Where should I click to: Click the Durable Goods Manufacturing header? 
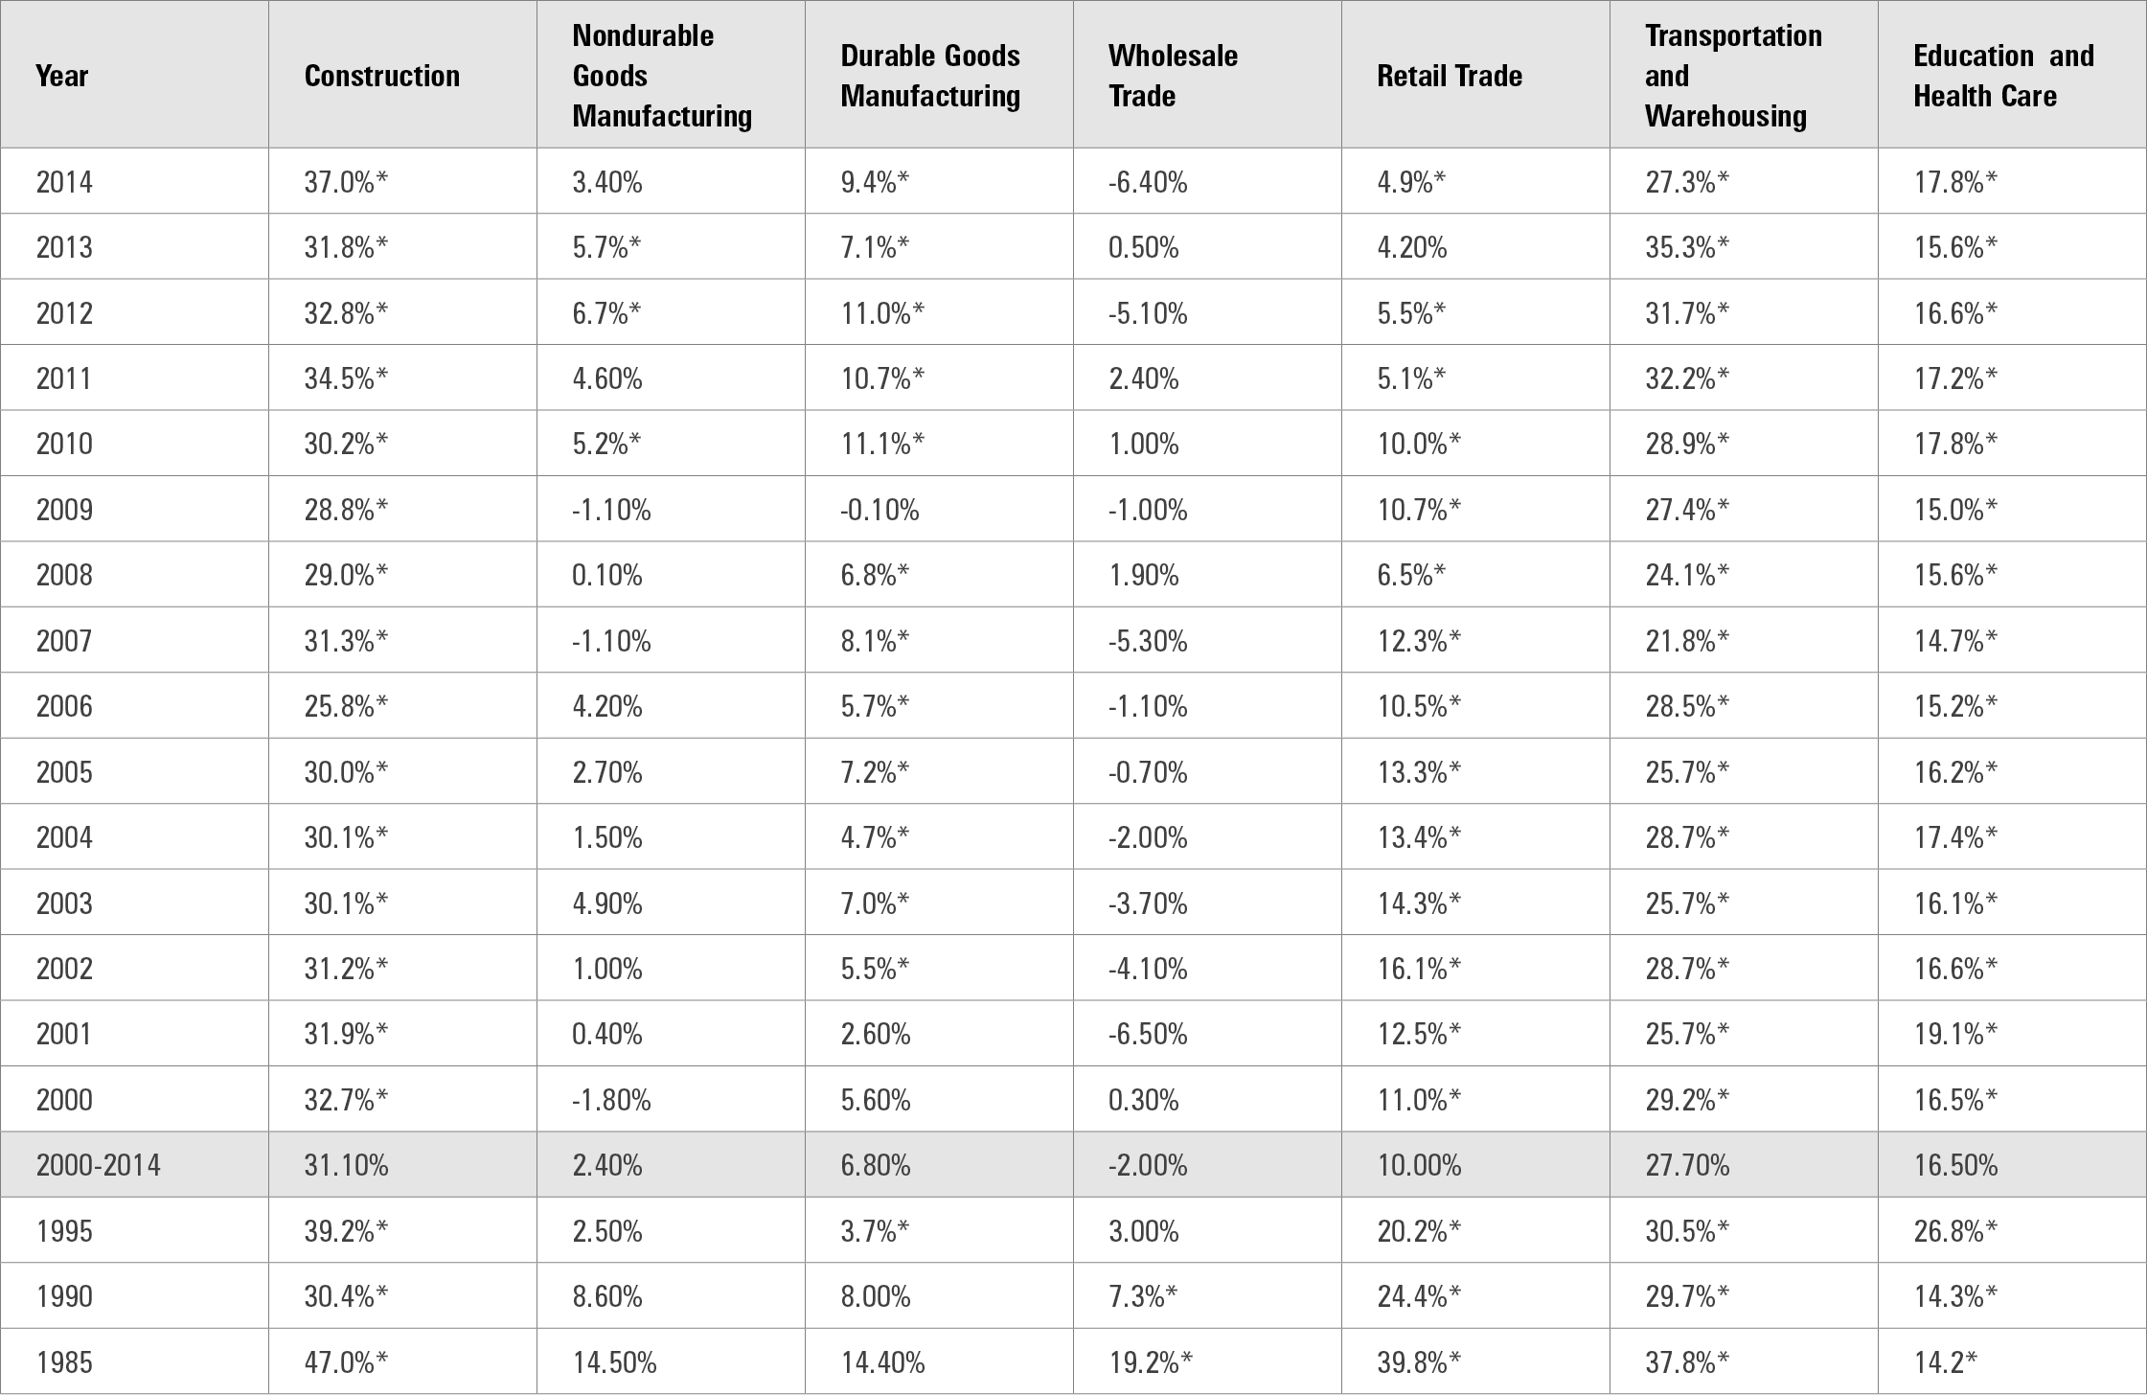pos(929,76)
